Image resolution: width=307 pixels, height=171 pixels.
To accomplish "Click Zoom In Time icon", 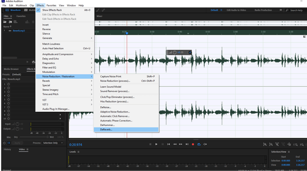I will click(x=277, y=144).
